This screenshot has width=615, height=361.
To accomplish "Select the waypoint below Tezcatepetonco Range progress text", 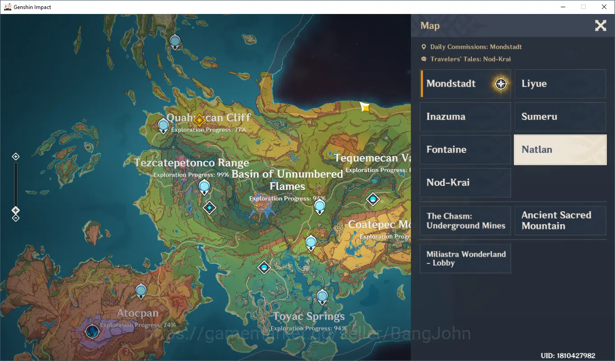I will click(205, 187).
